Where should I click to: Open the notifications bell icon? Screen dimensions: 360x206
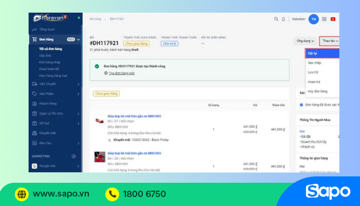tap(283, 19)
